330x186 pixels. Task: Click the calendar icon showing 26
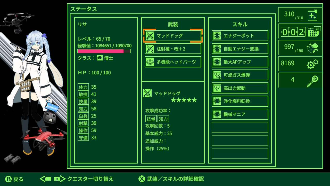(x=314, y=32)
